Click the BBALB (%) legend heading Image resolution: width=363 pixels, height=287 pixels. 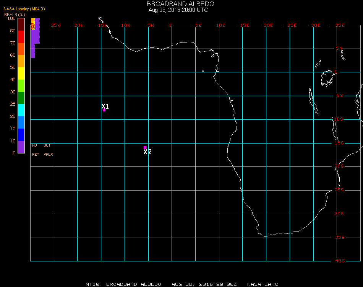pos(15,15)
